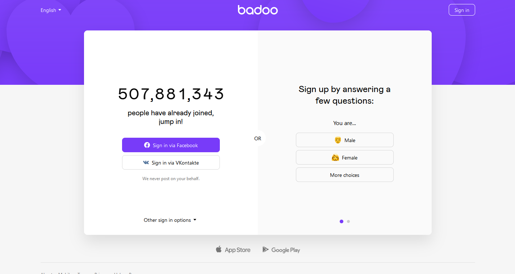This screenshot has height=274, width=515.
Task: Click the dropdown arrow beside English
Action: click(60, 10)
